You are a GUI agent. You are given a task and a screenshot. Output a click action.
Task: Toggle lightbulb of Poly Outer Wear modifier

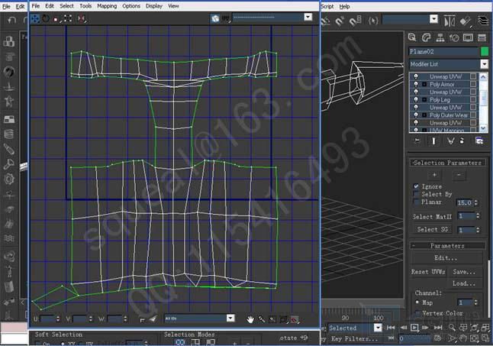coord(416,115)
